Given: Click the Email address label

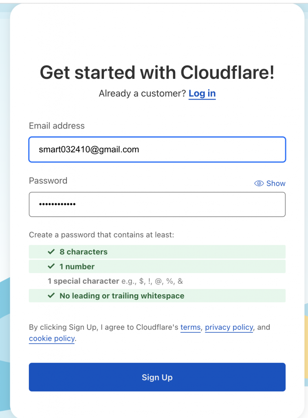Looking at the screenshot, I should pyautogui.click(x=57, y=126).
